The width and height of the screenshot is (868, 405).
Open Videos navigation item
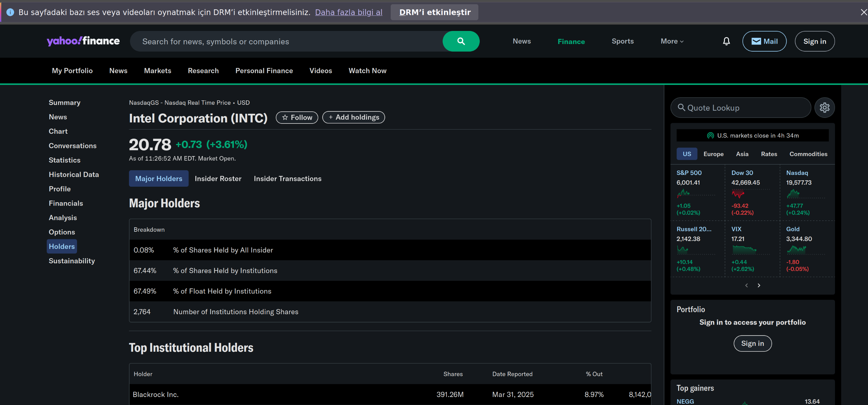click(x=321, y=70)
